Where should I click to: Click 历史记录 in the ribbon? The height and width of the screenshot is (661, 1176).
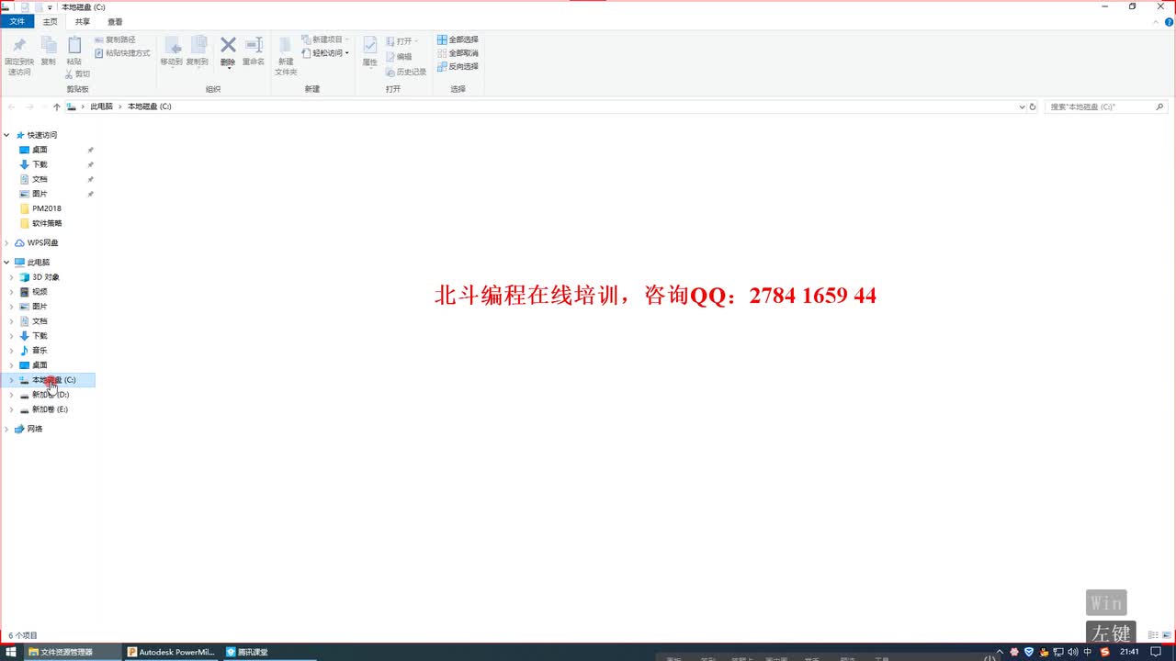[406, 72]
